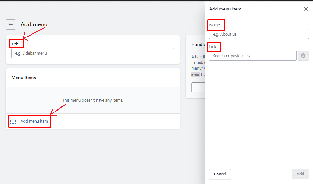The height and width of the screenshot is (184, 313).
Task: Click the Handle card heading
Action: pos(198,44)
